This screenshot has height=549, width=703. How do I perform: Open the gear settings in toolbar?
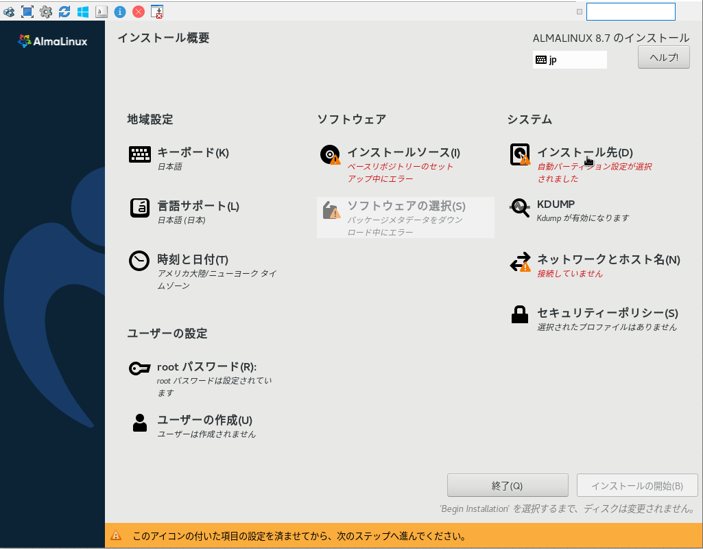tap(45, 11)
